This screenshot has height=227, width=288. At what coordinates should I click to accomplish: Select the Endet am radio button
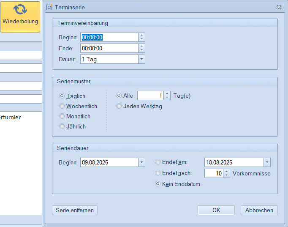pyautogui.click(x=158, y=162)
